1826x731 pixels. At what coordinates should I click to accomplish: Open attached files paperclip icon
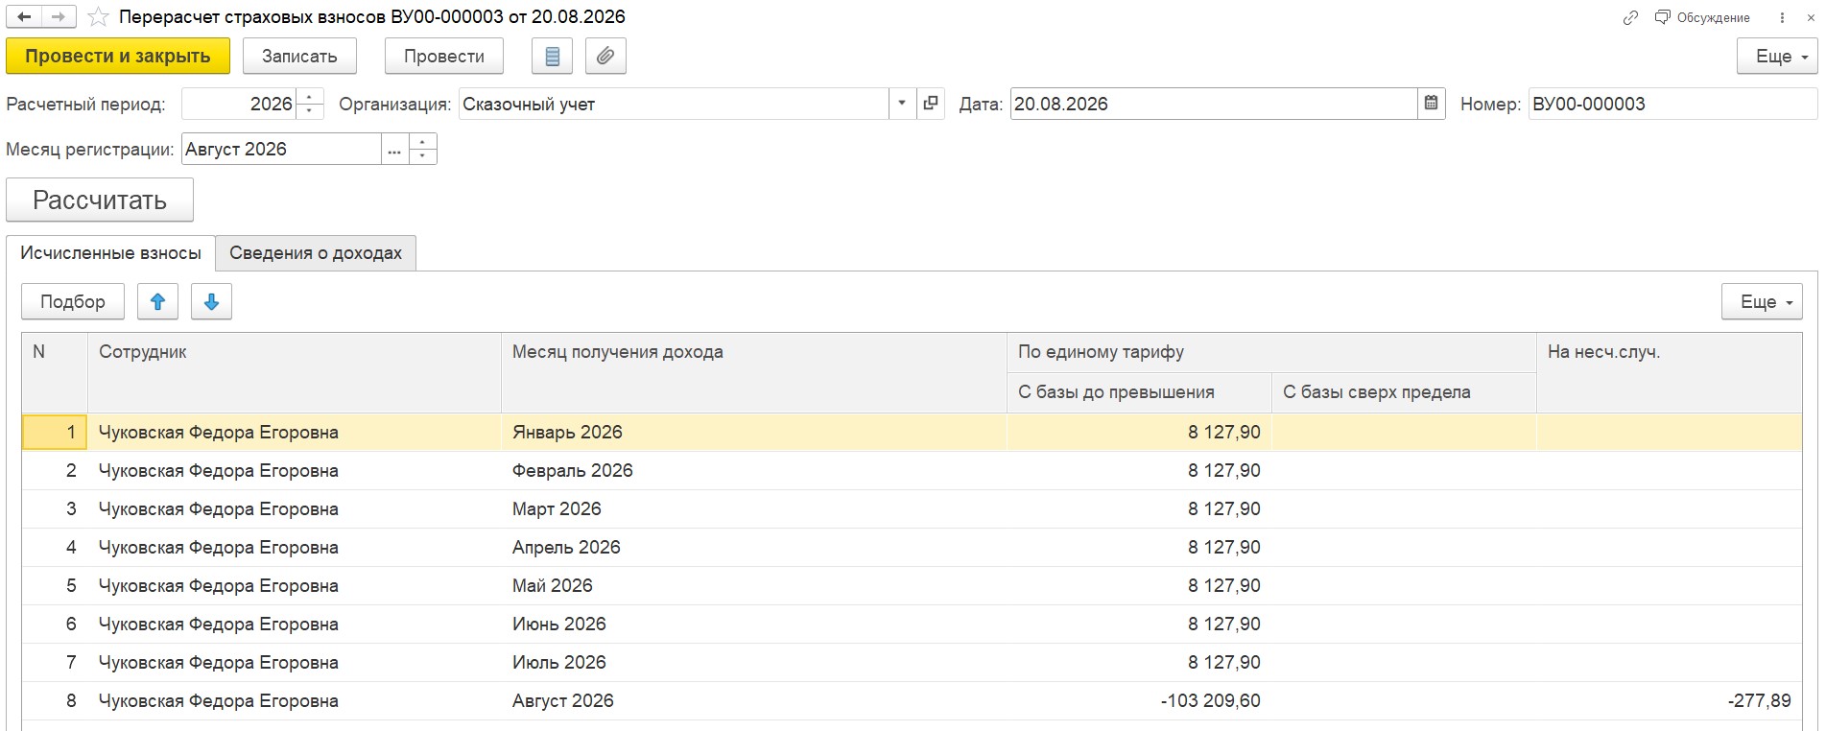coord(605,56)
